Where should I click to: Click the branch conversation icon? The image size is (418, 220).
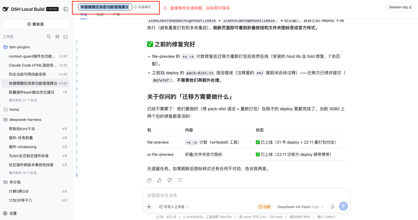click(x=180, y=180)
